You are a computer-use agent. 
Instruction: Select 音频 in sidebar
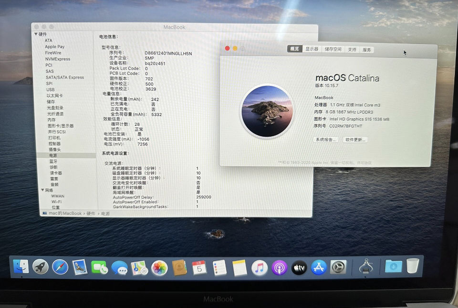[54, 185]
